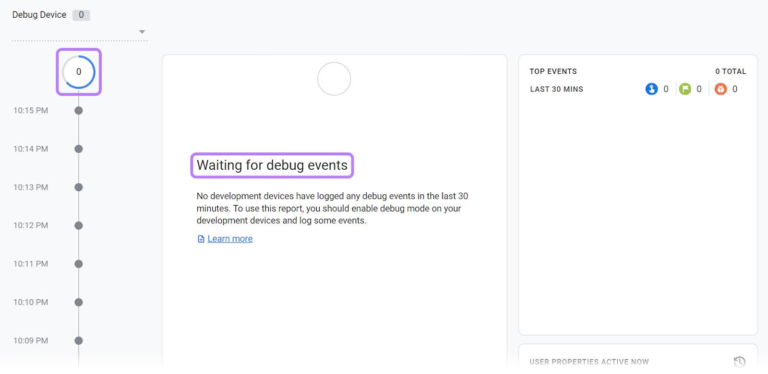Select the 10:09 PM timeline marker
This screenshot has height=374, width=768.
tap(79, 341)
